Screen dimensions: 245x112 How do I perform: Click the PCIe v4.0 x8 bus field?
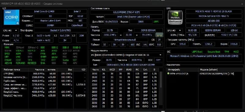[214, 25]
